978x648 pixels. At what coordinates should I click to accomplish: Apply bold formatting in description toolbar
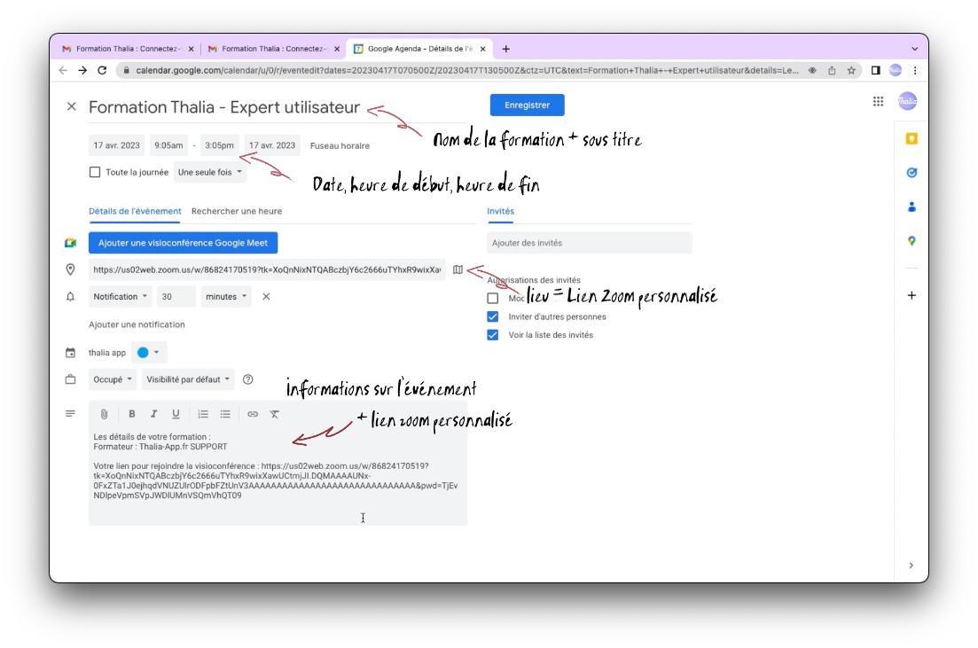pos(132,414)
